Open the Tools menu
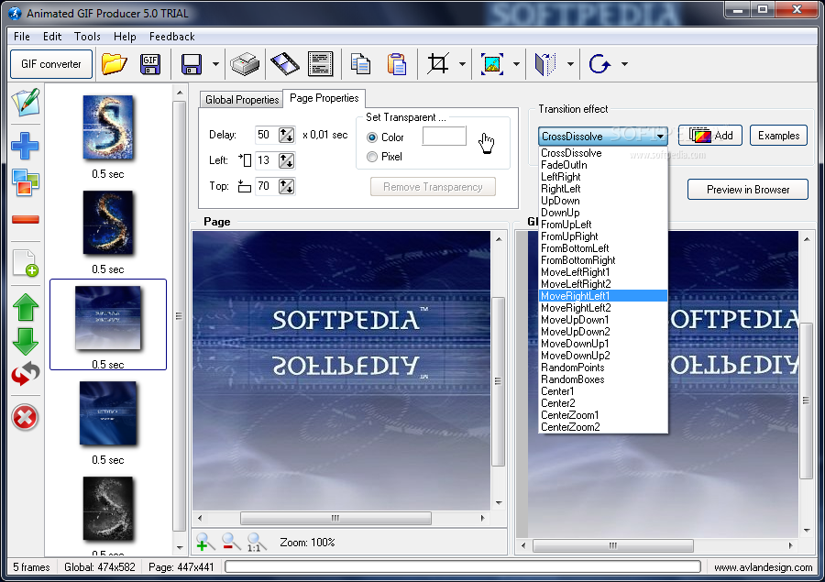 (87, 37)
